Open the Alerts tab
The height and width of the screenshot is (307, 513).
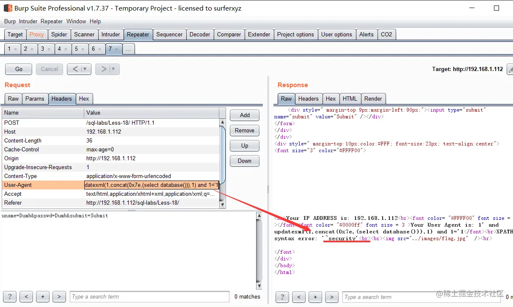(367, 35)
